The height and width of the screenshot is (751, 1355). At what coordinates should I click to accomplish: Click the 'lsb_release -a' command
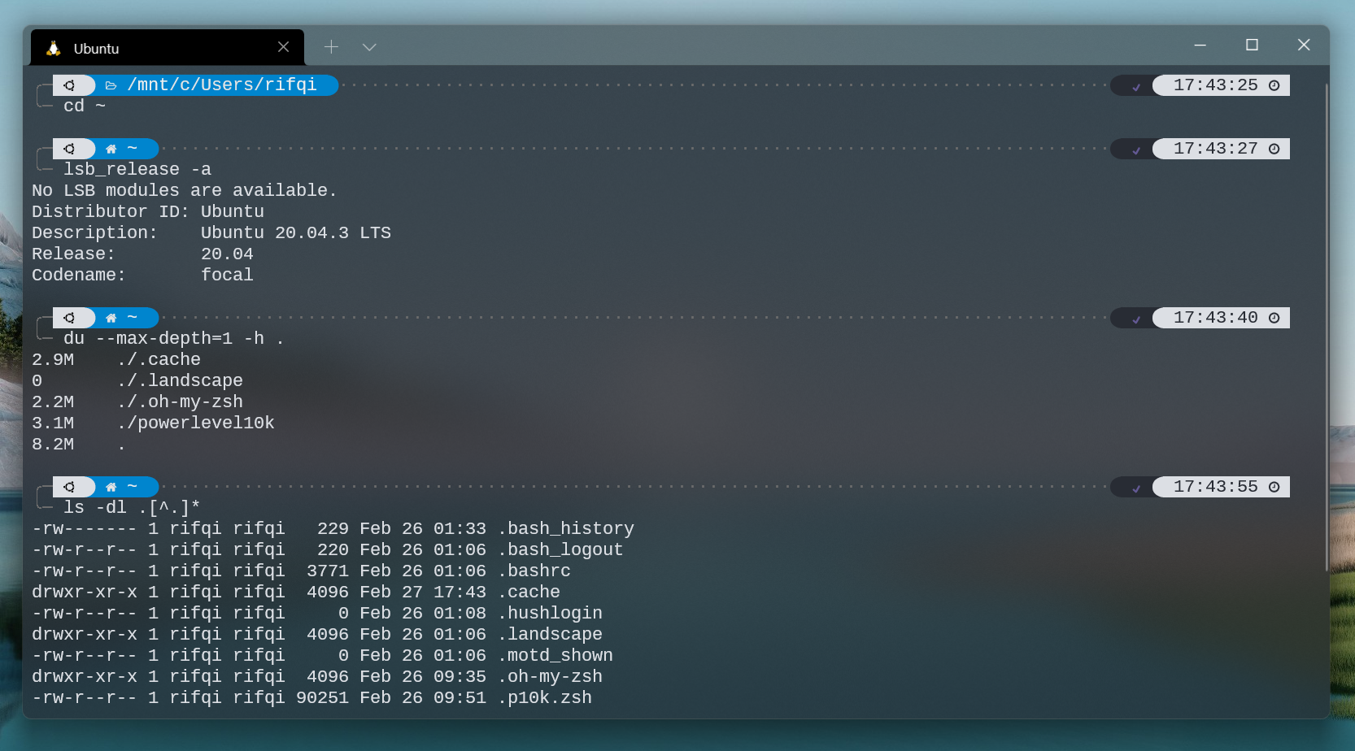coord(137,169)
